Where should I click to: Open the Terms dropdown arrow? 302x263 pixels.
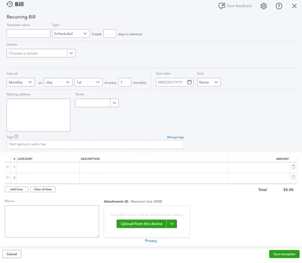pyautogui.click(x=114, y=103)
